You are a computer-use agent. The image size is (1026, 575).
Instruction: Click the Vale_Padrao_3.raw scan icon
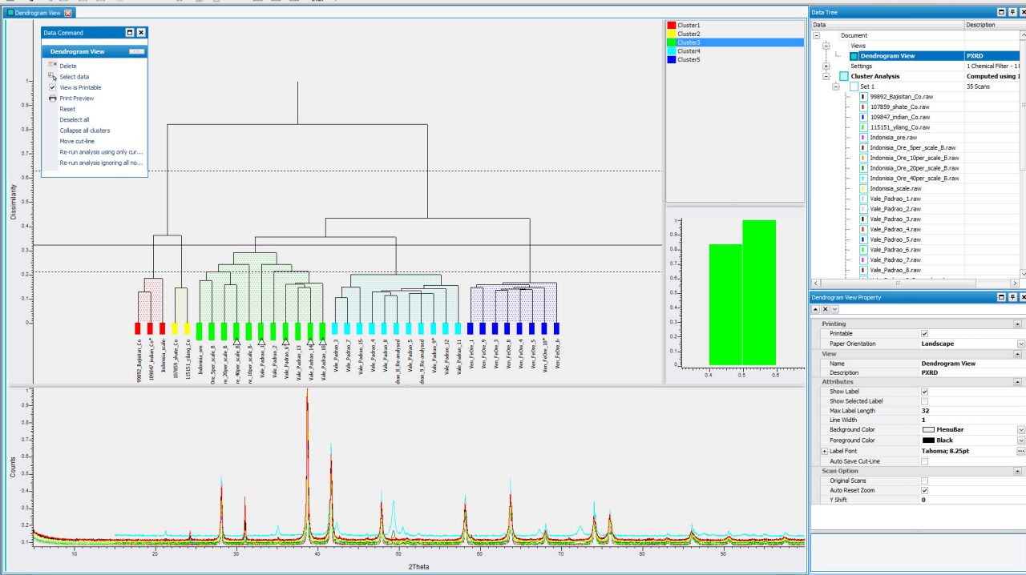tap(864, 219)
